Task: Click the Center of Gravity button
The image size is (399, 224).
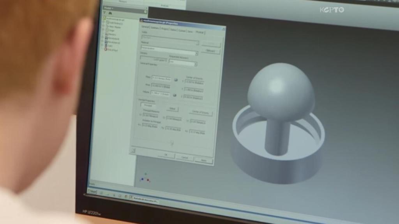Action: 201,113
